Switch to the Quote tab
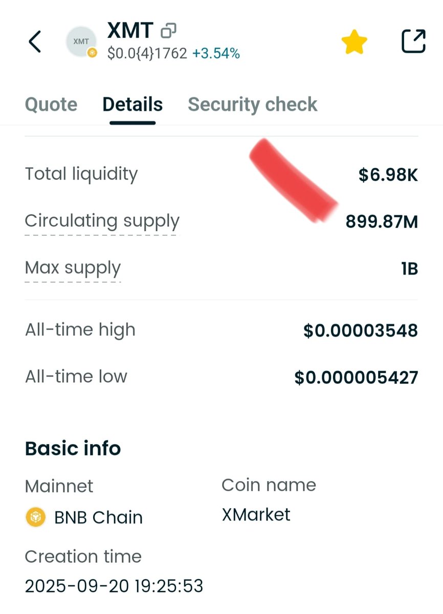The width and height of the screenshot is (443, 614). tap(51, 104)
